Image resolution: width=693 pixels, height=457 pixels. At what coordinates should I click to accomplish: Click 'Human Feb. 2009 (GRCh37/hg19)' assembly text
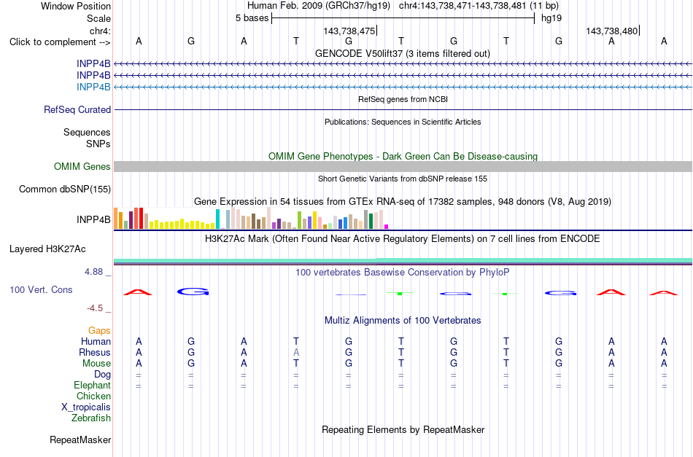319,6
